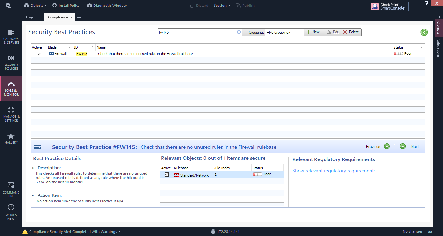443x236 pixels.
Task: Open the Session menu
Action: [x=222, y=5]
